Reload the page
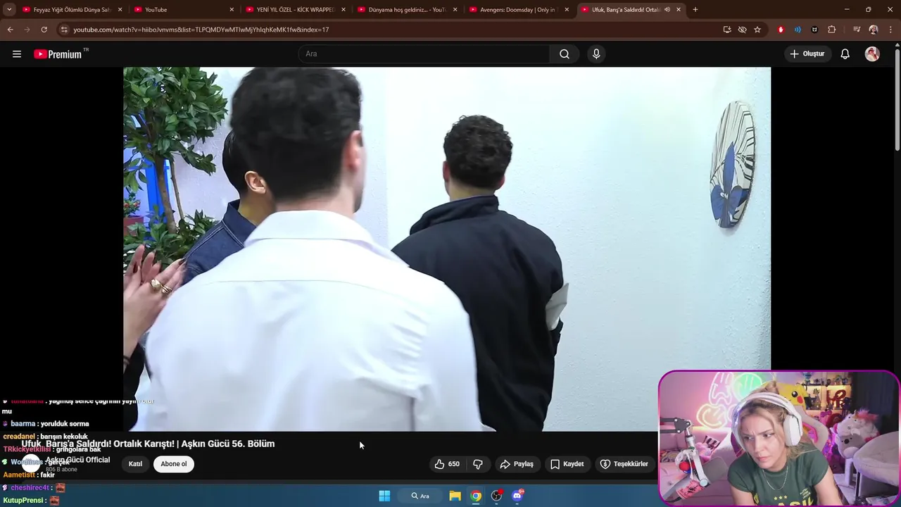Viewport: 901px width, 507px height. coord(44,30)
